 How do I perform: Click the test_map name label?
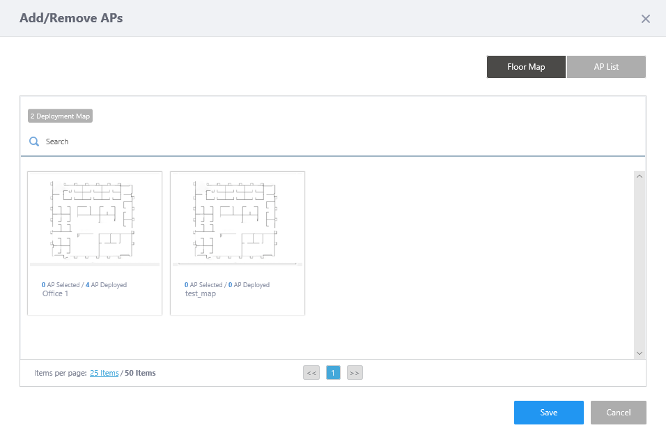click(200, 293)
